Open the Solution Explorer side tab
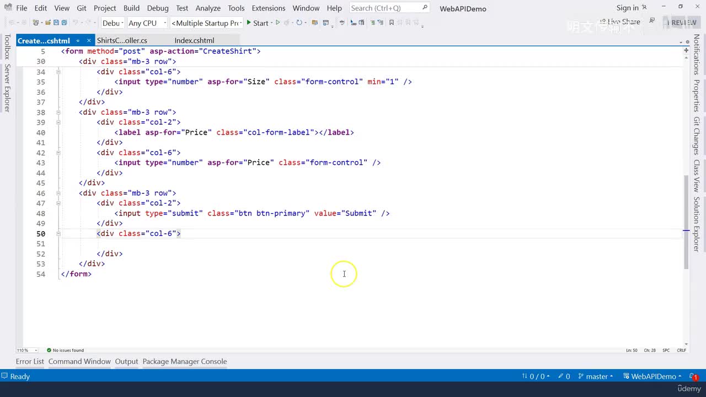Image resolution: width=706 pixels, height=397 pixels. pos(697,224)
